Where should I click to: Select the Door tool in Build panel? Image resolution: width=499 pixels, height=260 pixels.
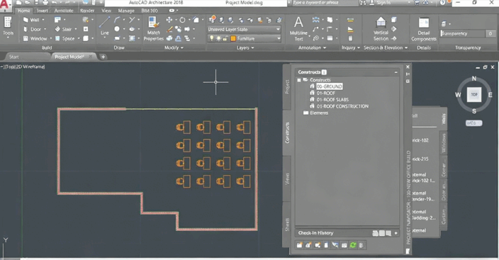point(33,29)
